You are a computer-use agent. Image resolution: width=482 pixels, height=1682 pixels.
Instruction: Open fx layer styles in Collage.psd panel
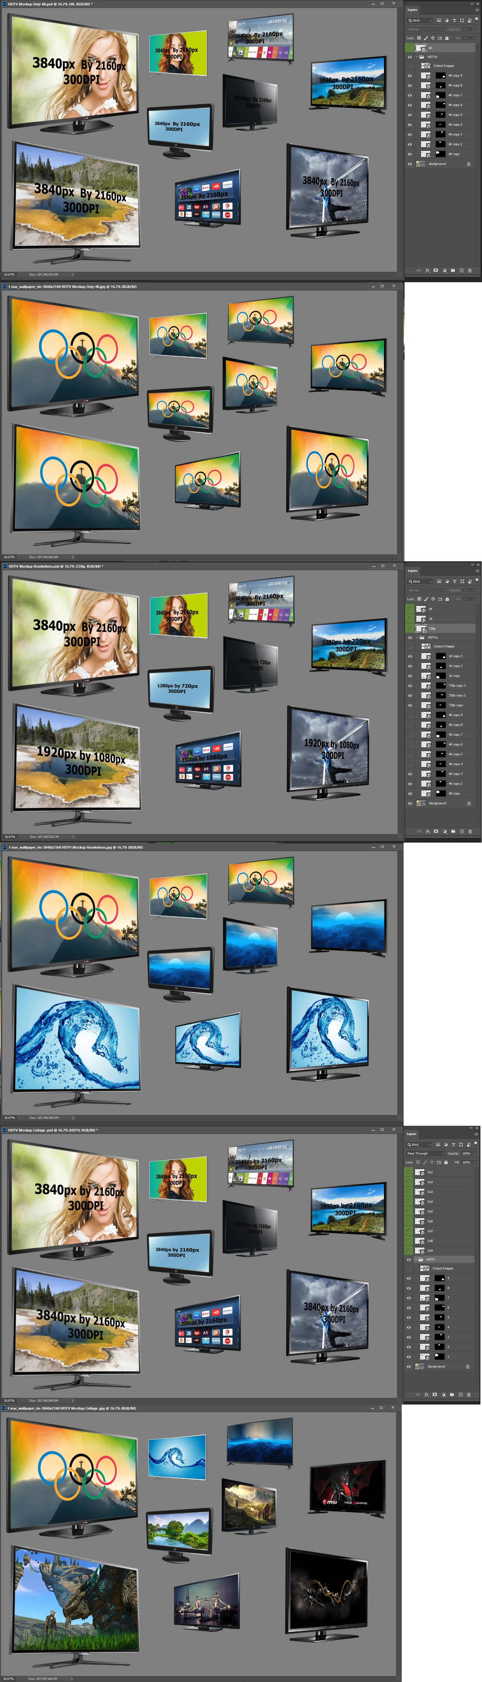point(427,1394)
